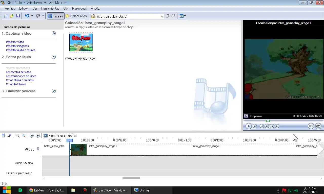
Task: Click Importar imágenes link
Action: click(x=17, y=46)
